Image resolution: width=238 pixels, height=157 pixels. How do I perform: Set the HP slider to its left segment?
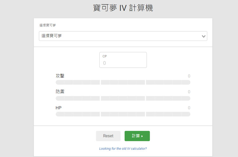[78, 114]
